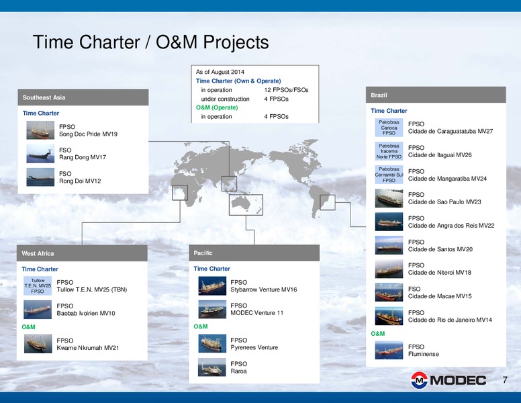The width and height of the screenshot is (521, 403).
Task: Click 'Baobab Ivoirien MV10' text
Action: (x=86, y=313)
